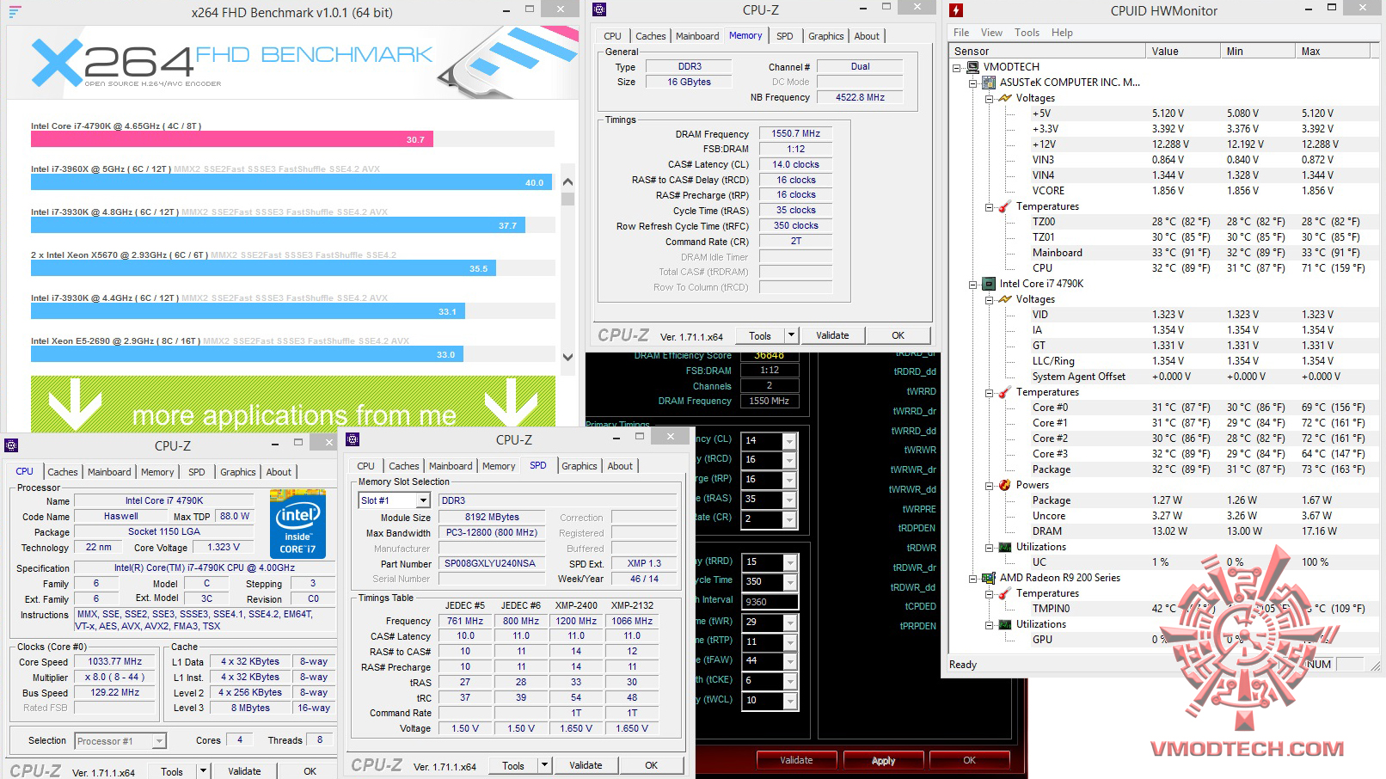Collapse the AMD Radeon R9 200 Series node
The height and width of the screenshot is (779, 1386).
click(x=973, y=578)
